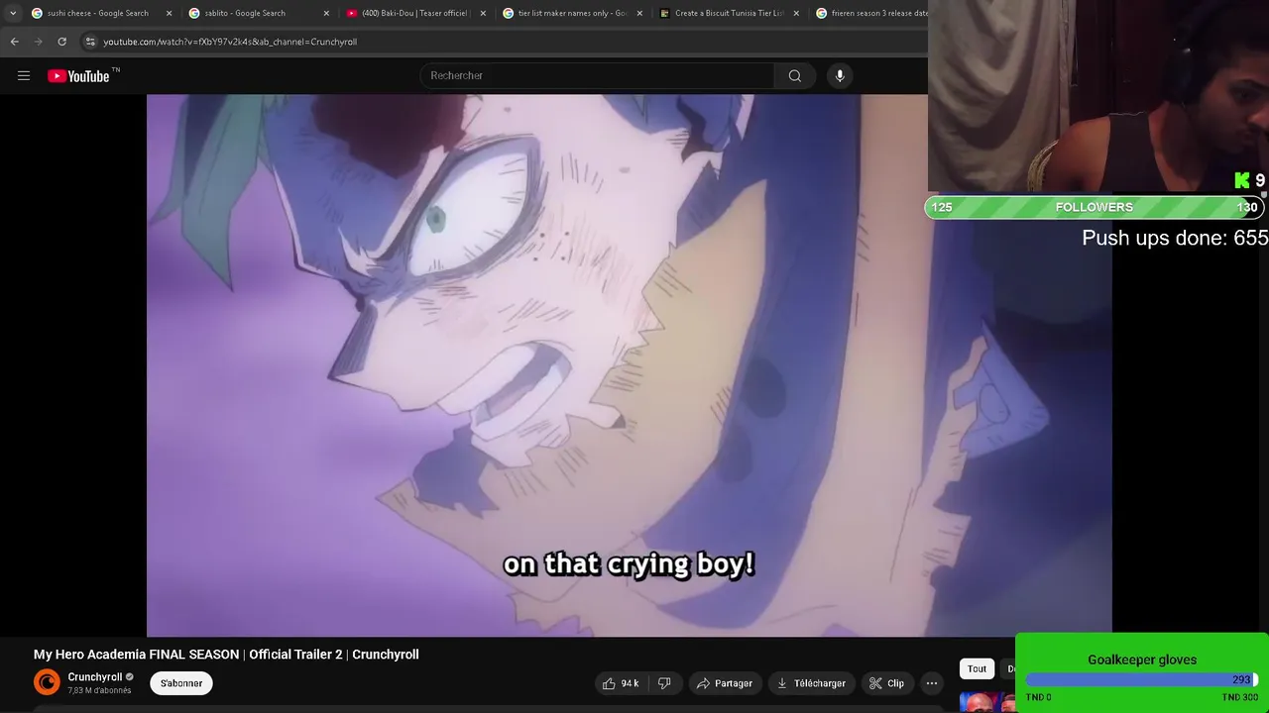Reload the page with refresh icon

(x=61, y=42)
